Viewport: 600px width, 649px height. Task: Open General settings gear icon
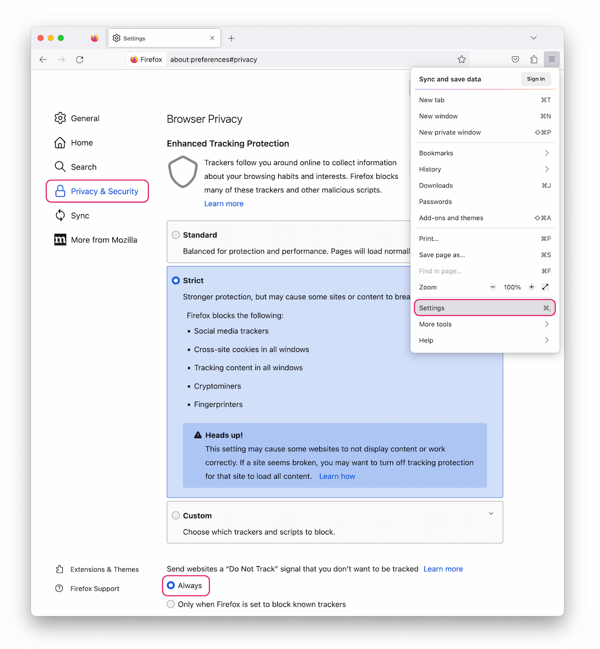[60, 118]
